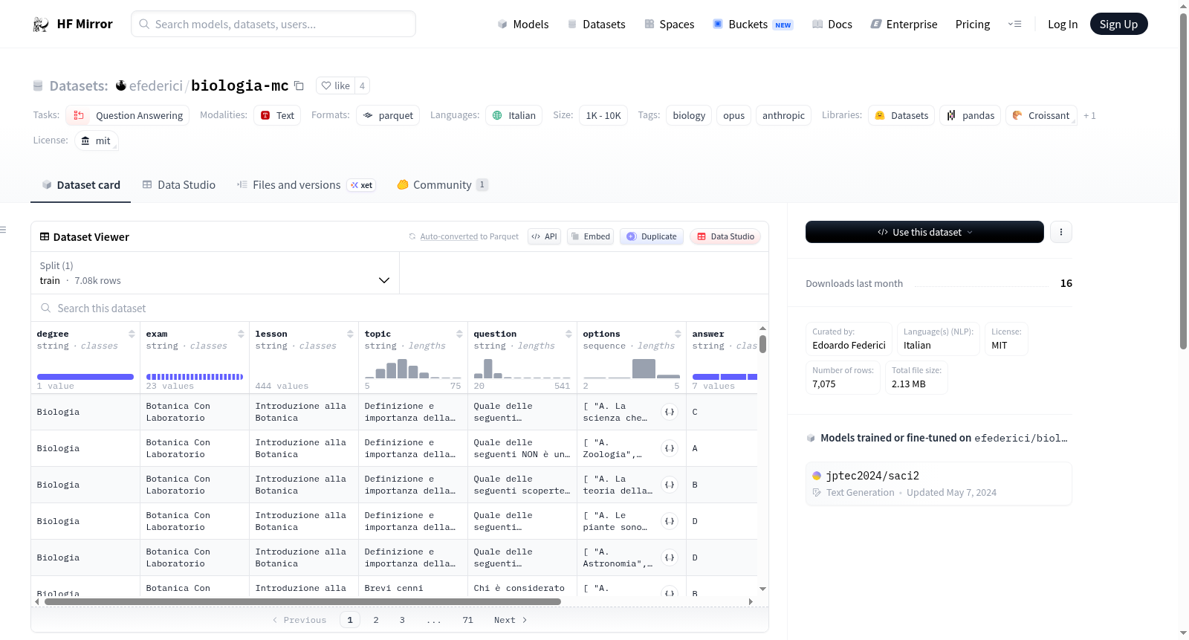
Task: Select the Text modality tag
Action: tap(277, 115)
